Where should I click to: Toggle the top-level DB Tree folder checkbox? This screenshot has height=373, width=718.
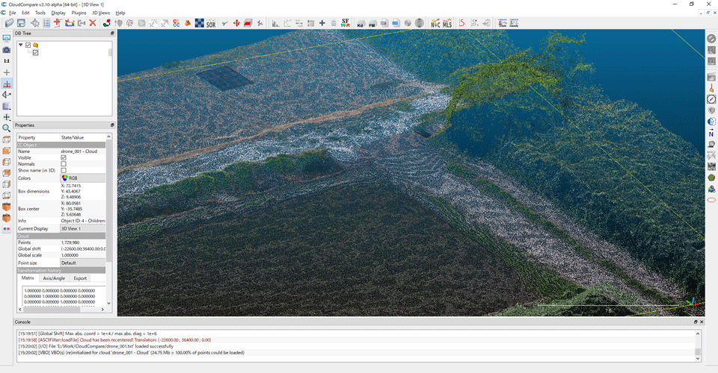click(x=28, y=46)
